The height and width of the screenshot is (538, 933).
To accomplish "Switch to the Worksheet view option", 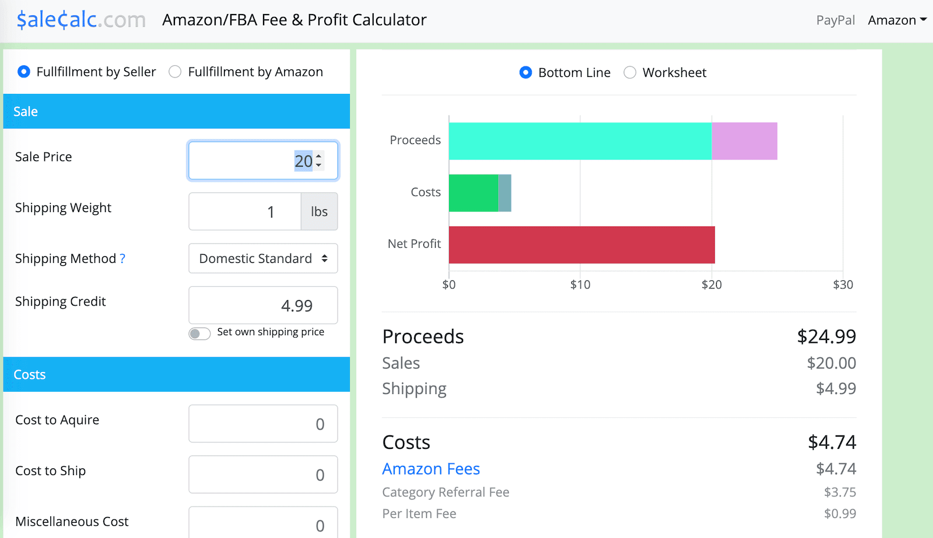I will (630, 72).
